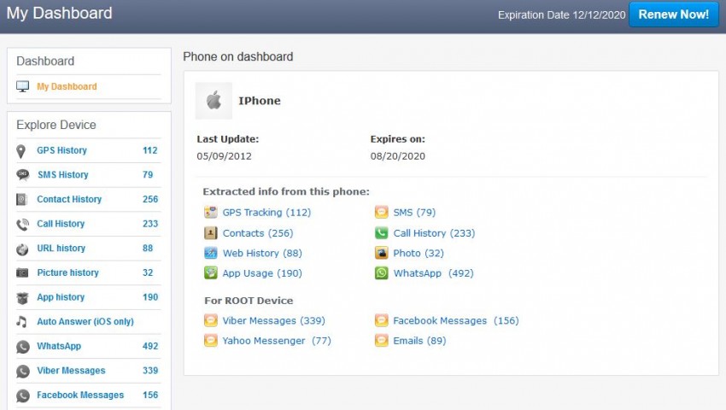Click the Expiration Date 12/12/2020 text

[x=562, y=15]
